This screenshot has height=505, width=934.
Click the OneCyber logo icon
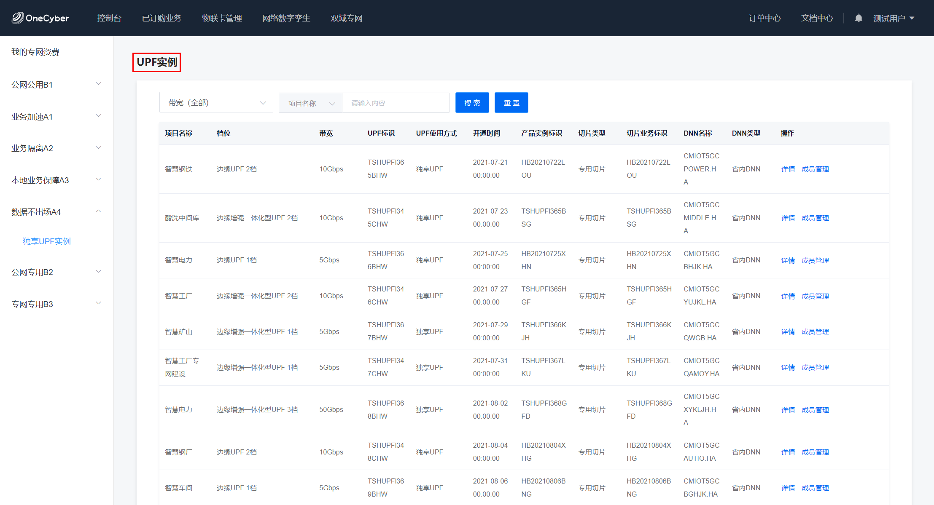click(18, 18)
